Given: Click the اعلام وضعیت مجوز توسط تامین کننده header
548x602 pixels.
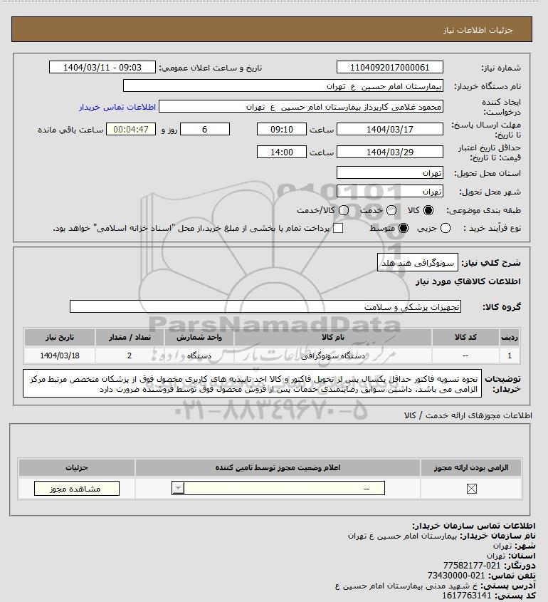Looking at the screenshot, I should [278, 467].
